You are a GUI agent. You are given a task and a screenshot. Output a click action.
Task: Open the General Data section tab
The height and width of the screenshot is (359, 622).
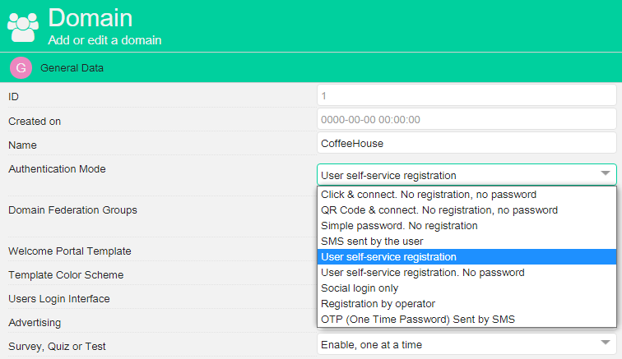coord(72,67)
